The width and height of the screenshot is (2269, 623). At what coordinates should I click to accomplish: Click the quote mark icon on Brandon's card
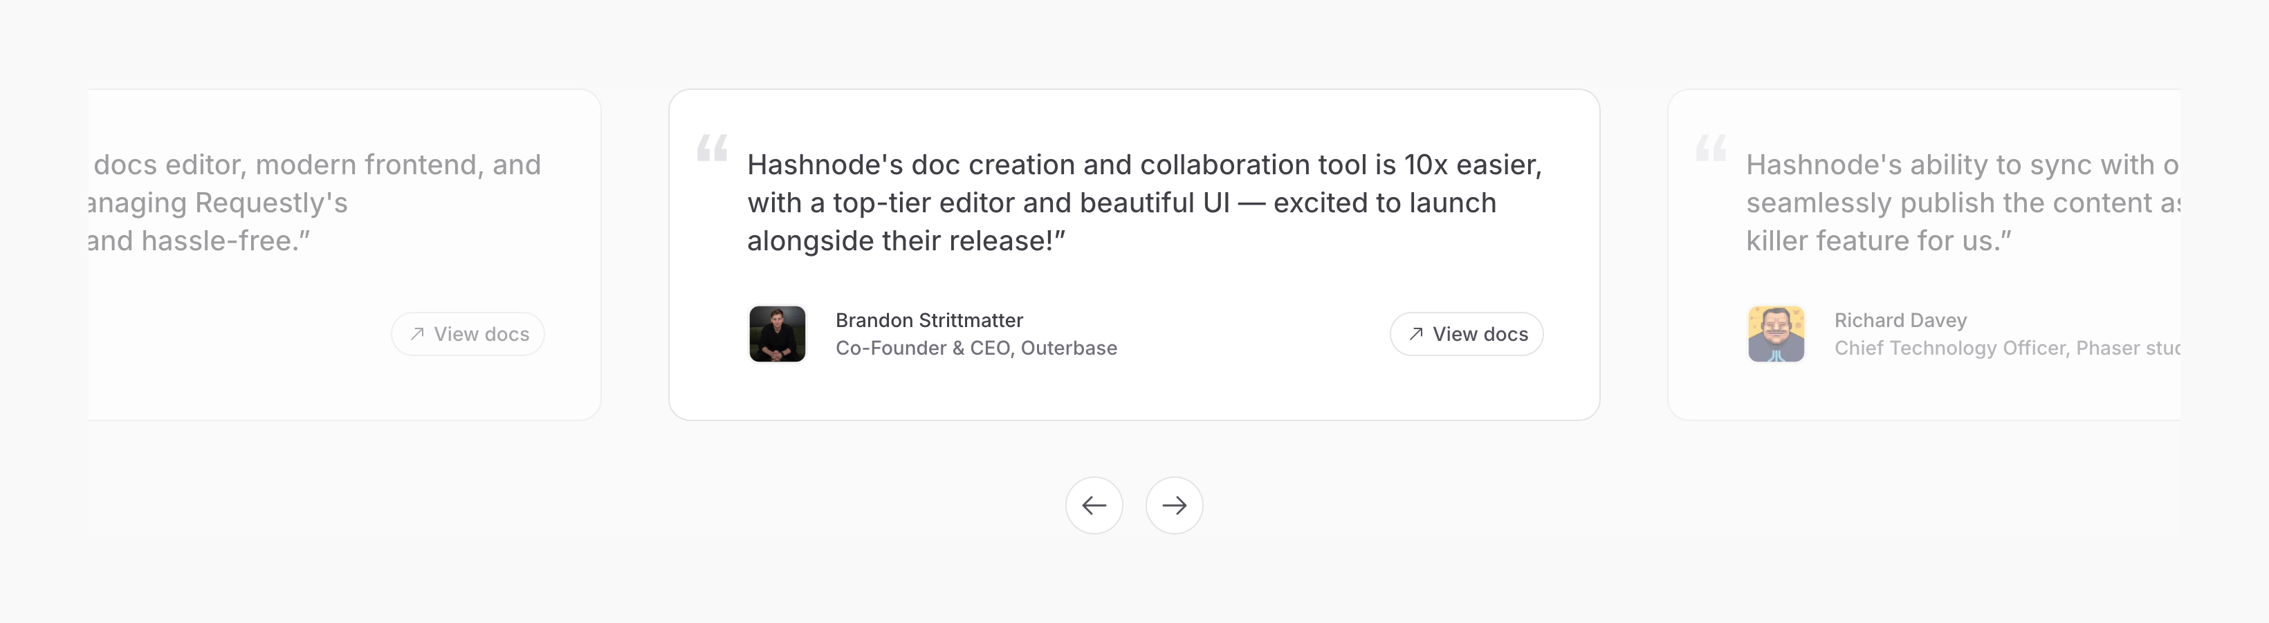click(x=712, y=148)
